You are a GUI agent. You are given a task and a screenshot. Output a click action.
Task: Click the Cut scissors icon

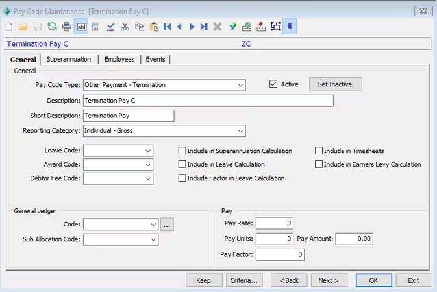125,27
